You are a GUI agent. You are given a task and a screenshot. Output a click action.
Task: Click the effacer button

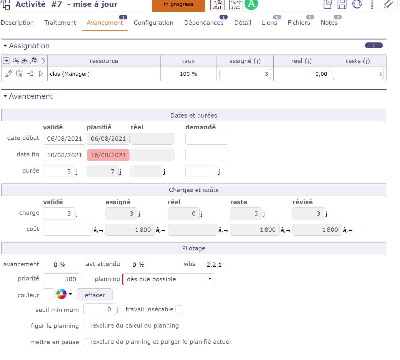click(95, 295)
